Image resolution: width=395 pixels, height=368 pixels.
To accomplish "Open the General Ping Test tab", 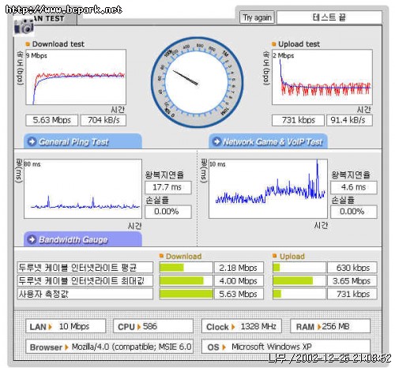I will point(83,141).
